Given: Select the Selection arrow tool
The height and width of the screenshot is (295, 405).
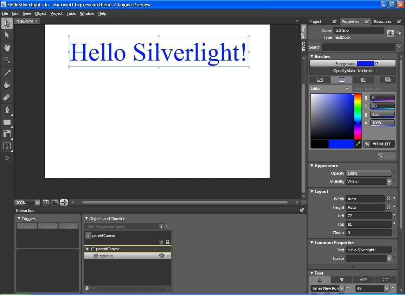Looking at the screenshot, I should [7, 23].
